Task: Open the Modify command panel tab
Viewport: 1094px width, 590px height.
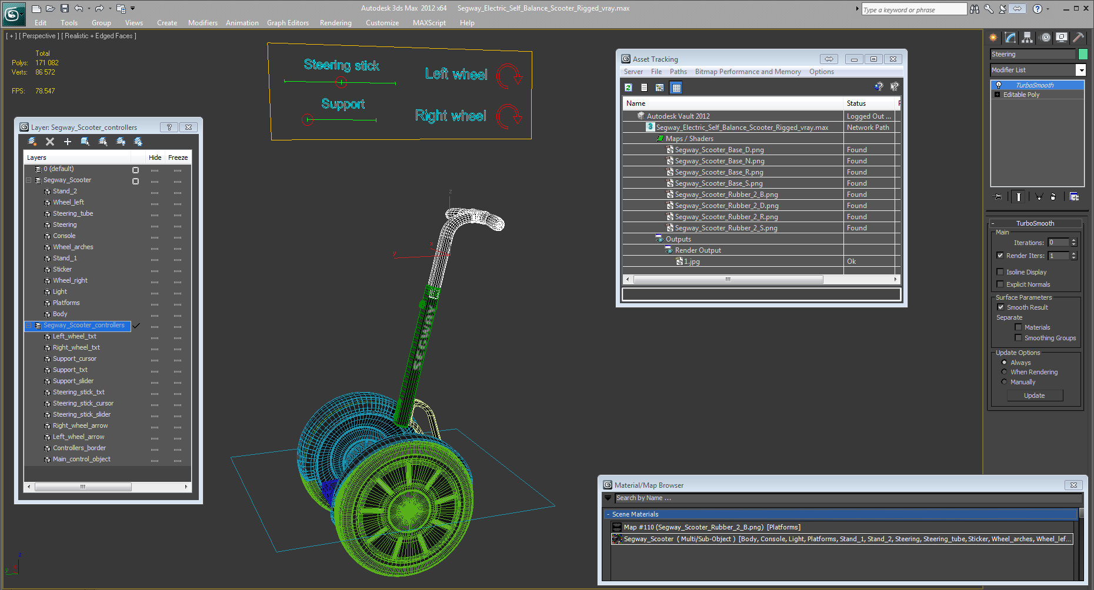Action: 1010,38
